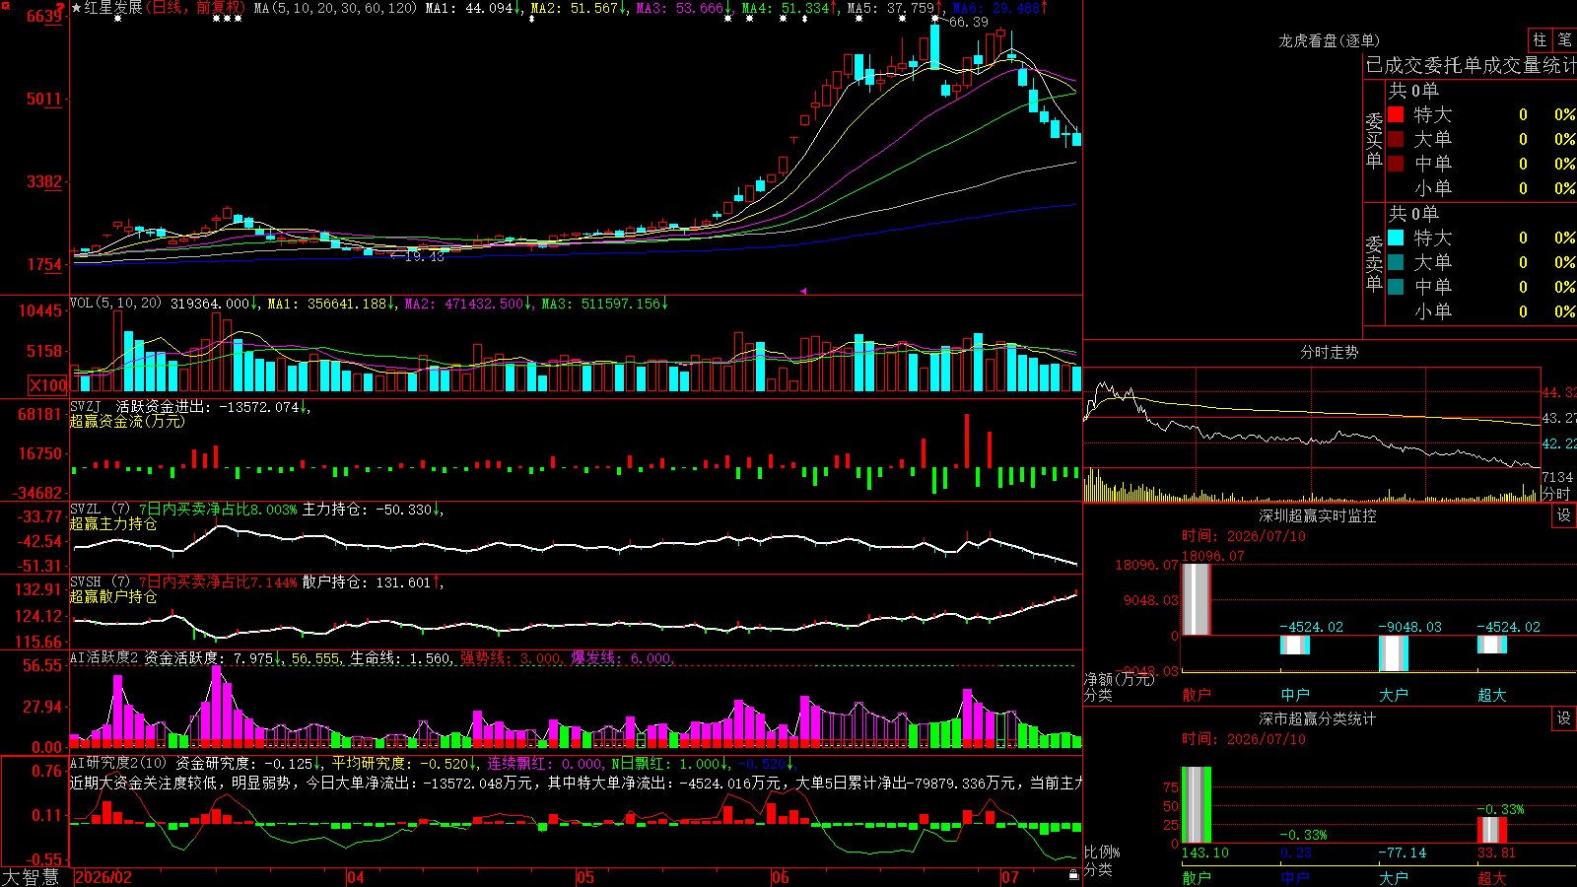Click the 分时走势 panel title
The width and height of the screenshot is (1577, 887).
(x=1330, y=352)
